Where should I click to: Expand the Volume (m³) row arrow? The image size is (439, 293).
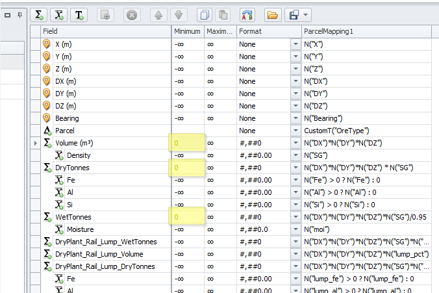(x=35, y=143)
